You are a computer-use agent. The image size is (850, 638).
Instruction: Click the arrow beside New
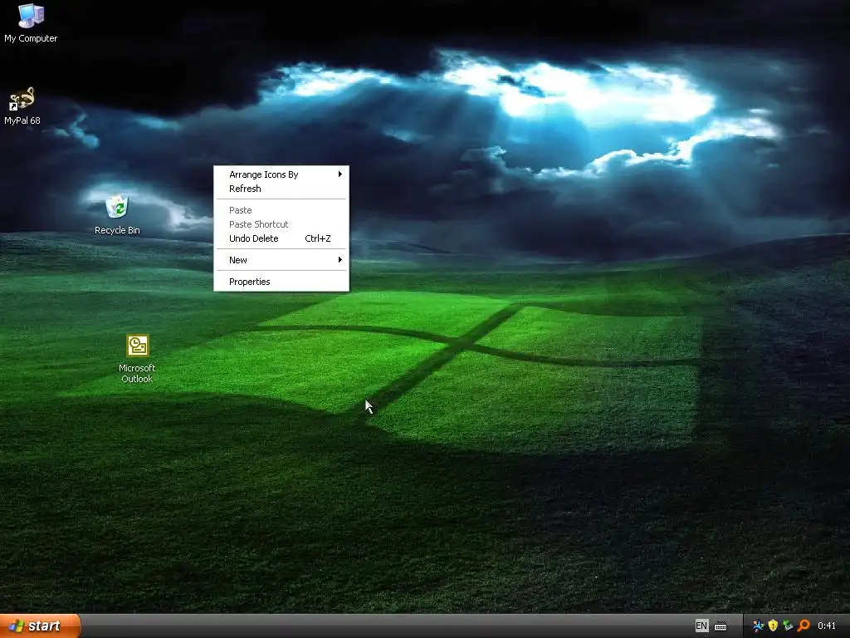(x=340, y=260)
